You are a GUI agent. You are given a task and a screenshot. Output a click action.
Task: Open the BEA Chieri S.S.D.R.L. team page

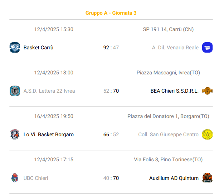click(x=174, y=91)
